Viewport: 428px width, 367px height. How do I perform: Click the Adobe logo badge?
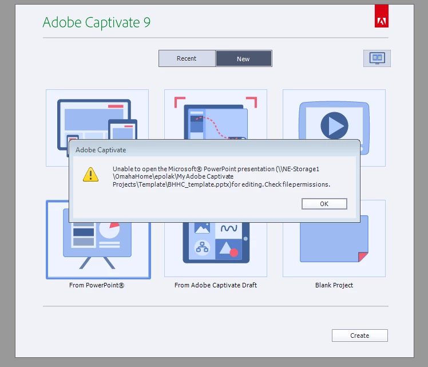(x=381, y=16)
